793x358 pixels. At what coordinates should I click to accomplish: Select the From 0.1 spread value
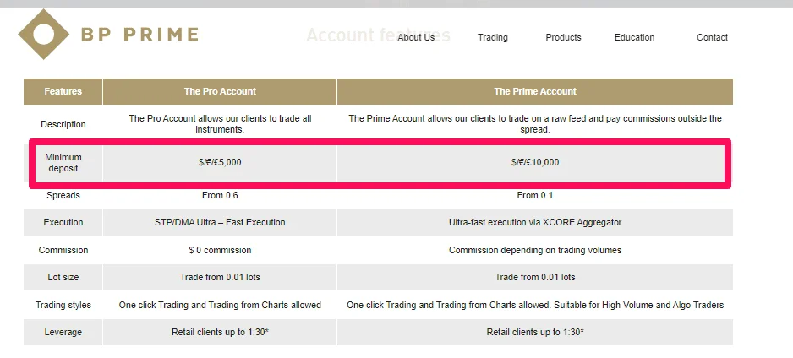535,195
